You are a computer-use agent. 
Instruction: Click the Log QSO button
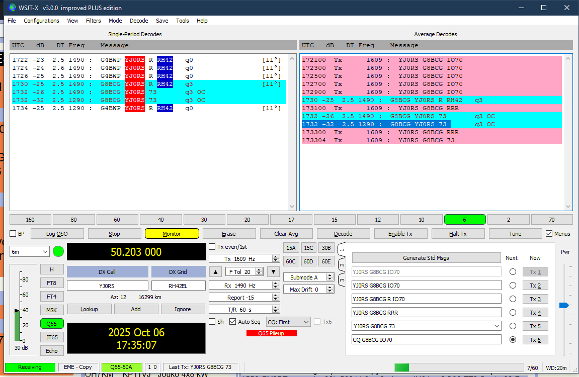click(57, 234)
